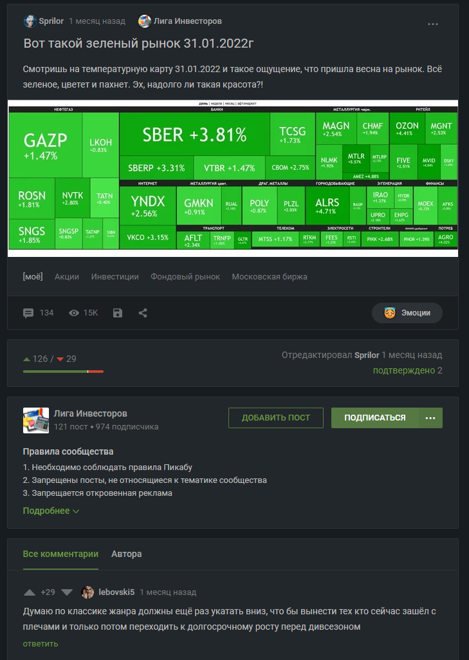Screen dimensions: 469x660
Task: Save the post with floppy disk icon
Action: [118, 313]
